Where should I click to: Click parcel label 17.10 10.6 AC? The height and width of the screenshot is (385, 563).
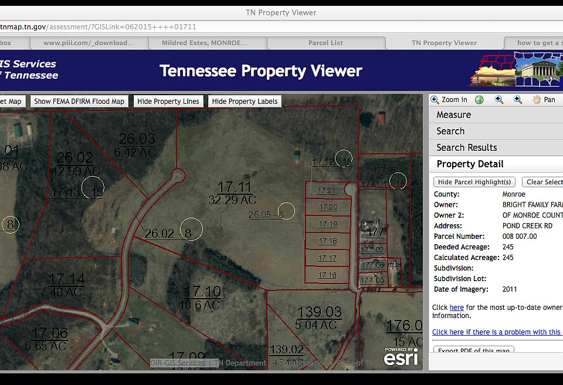(201, 298)
